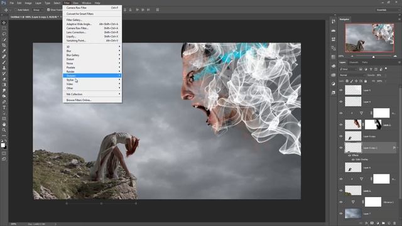This screenshot has width=402, height=226.
Task: Click Navigator zoom out small mountains button
Action: pyautogui.click(x=352, y=56)
